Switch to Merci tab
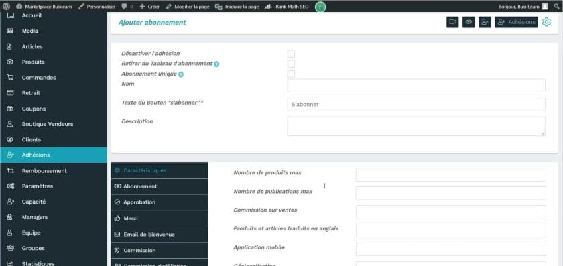Image resolution: width=563 pixels, height=266 pixels. [x=160, y=218]
